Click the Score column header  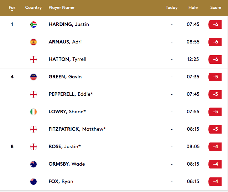(216, 7)
